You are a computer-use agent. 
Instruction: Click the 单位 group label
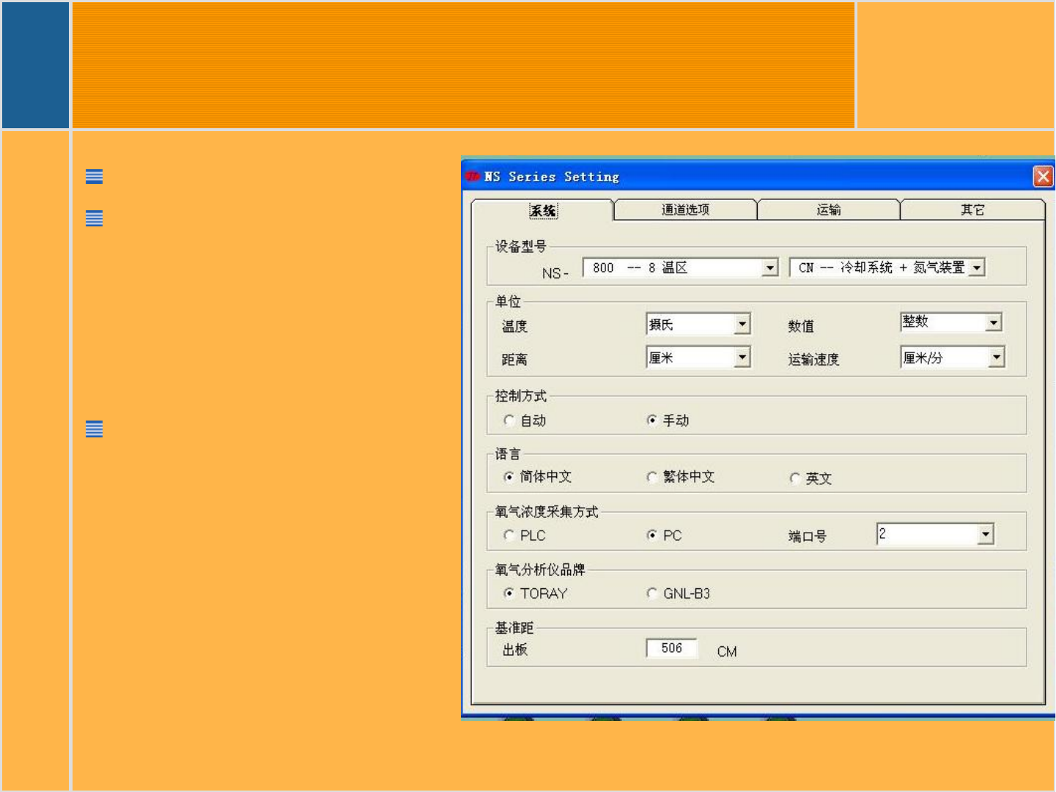click(508, 301)
